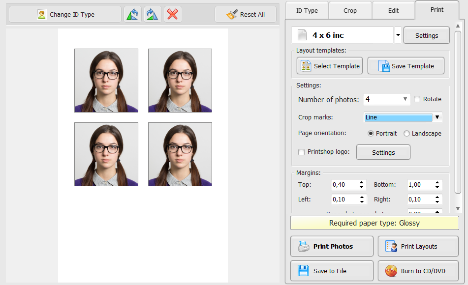Increase the Bottom margin with up arrow
The height and width of the screenshot is (285, 468).
point(437,182)
